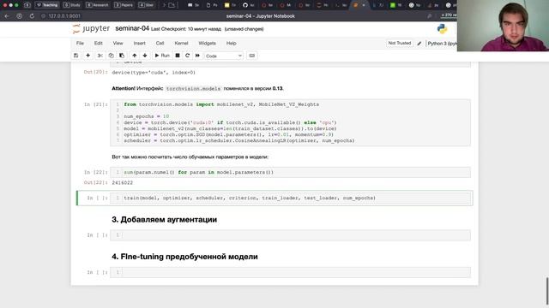Insert a cell below with the plus icon
The width and height of the screenshot is (549, 308).
(x=87, y=56)
